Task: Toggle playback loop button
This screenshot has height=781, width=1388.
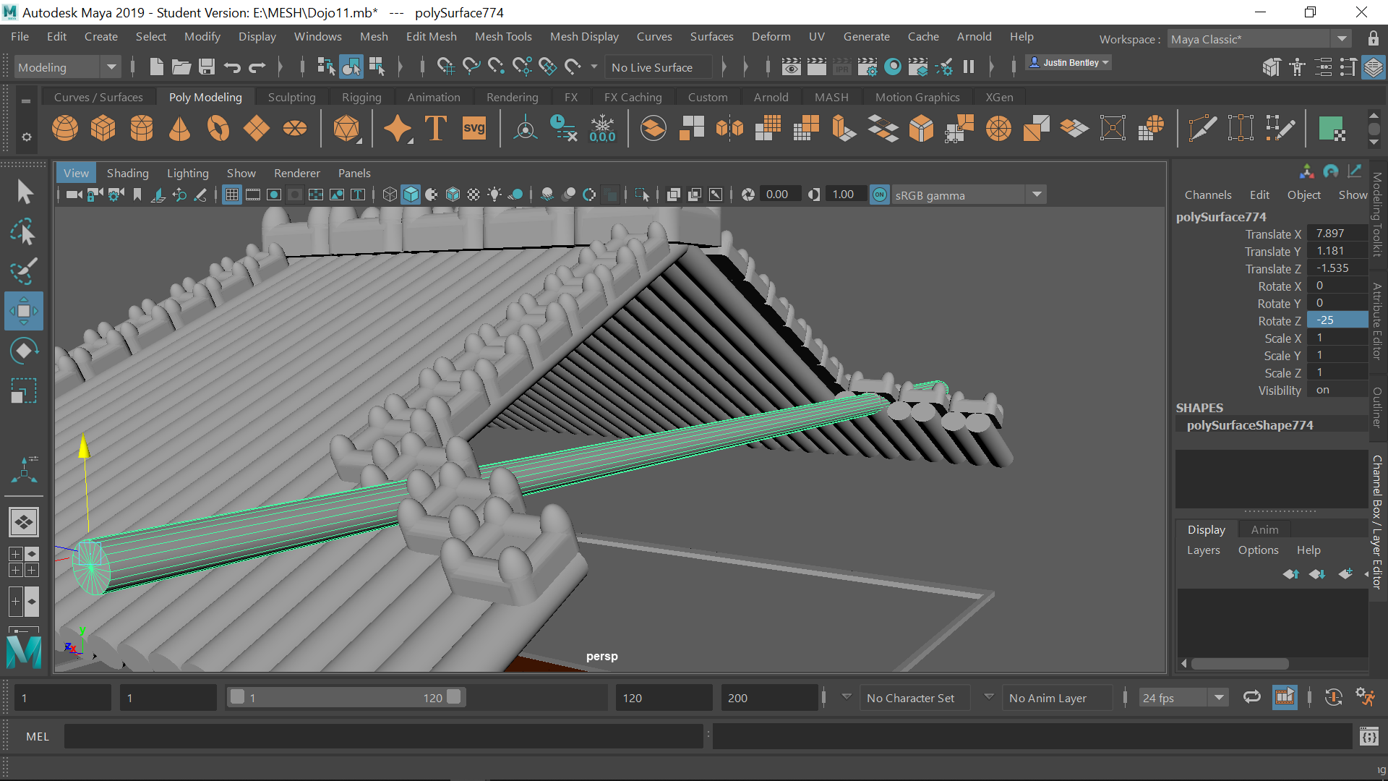Action: [1251, 697]
